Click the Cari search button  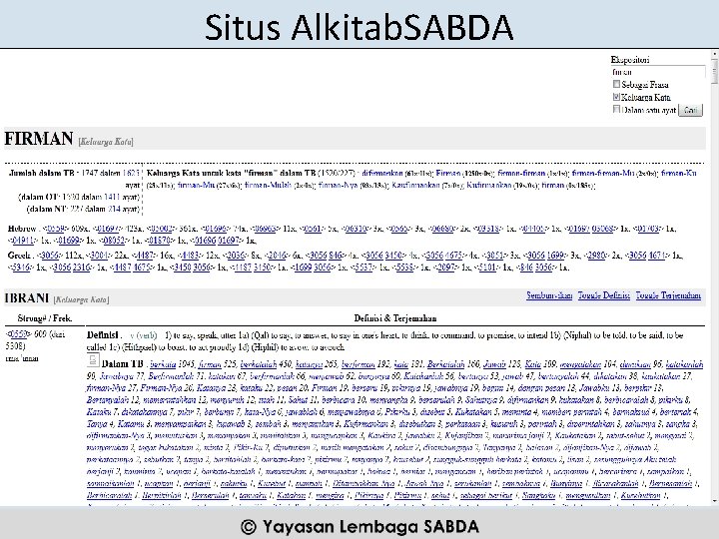(690, 110)
